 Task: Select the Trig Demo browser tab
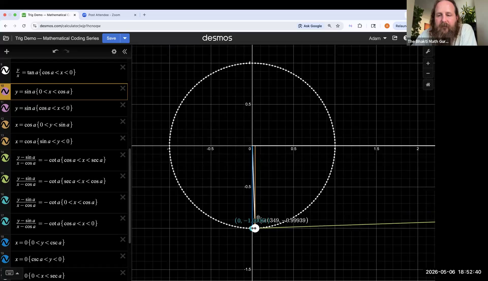(x=49, y=15)
